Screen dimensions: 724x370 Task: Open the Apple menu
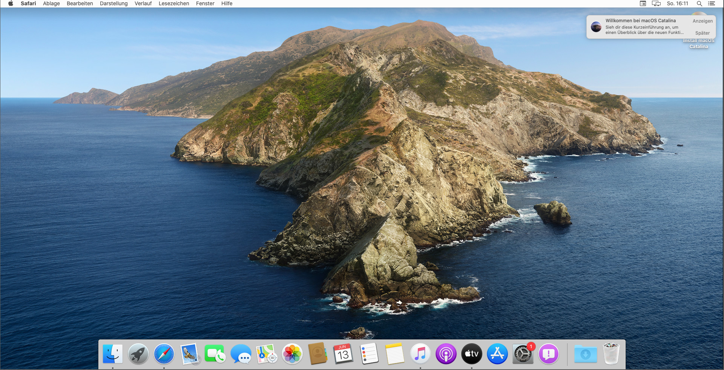[x=11, y=3]
